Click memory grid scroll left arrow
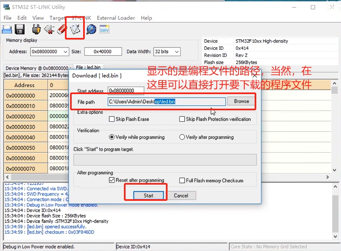 click(8, 177)
